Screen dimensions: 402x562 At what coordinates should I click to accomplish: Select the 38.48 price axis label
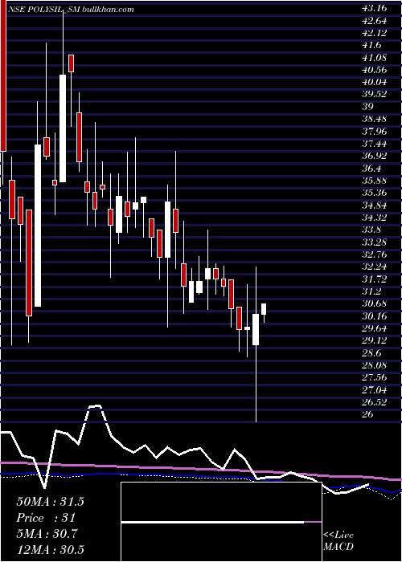[375, 119]
